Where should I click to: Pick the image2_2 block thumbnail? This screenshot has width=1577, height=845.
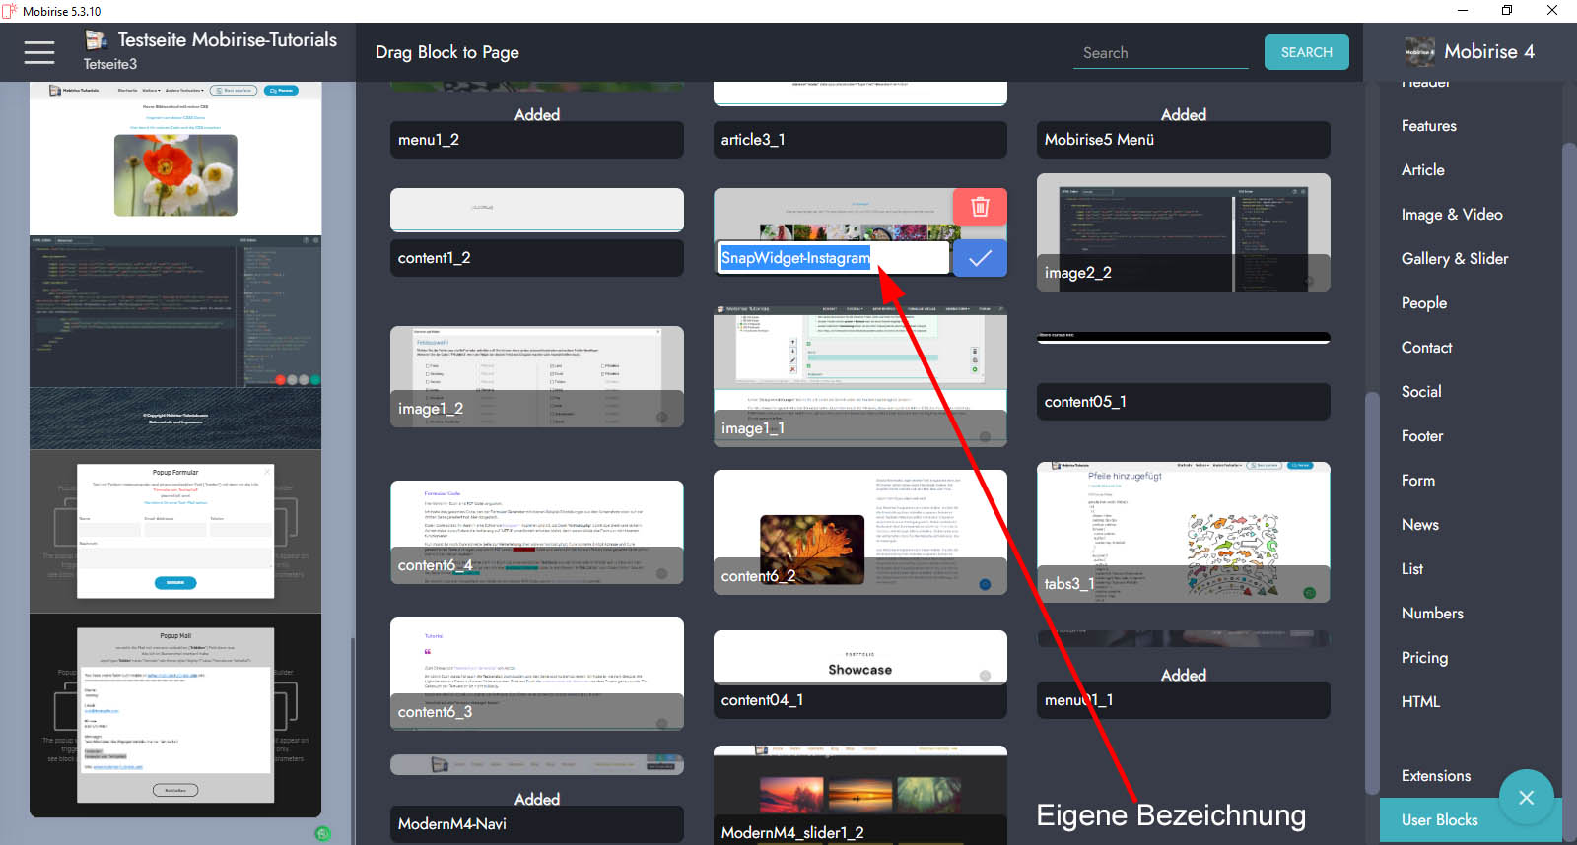point(1184,232)
